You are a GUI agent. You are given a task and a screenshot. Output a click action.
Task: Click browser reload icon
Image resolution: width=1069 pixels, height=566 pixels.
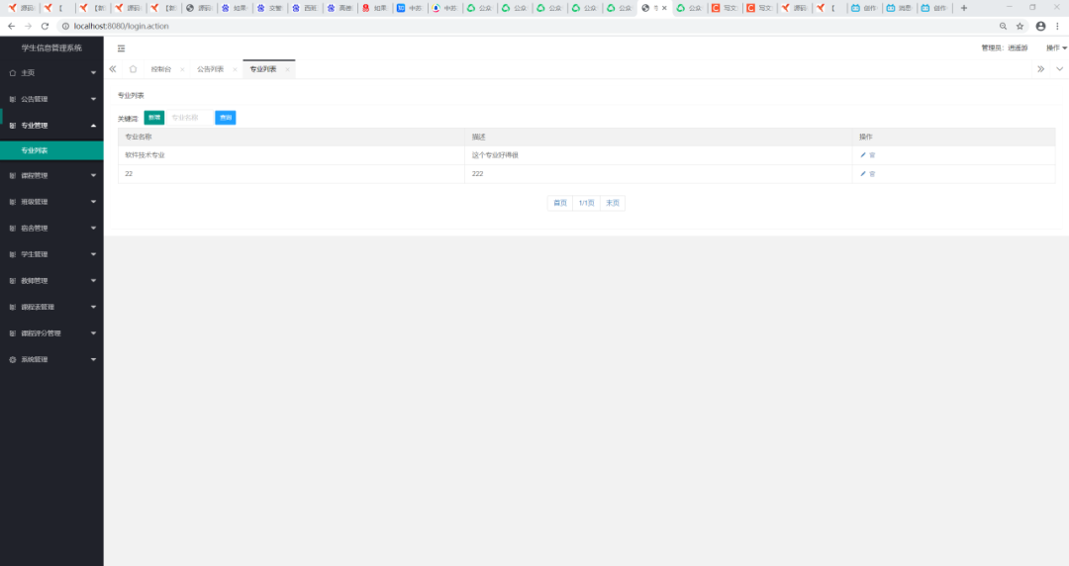(45, 26)
